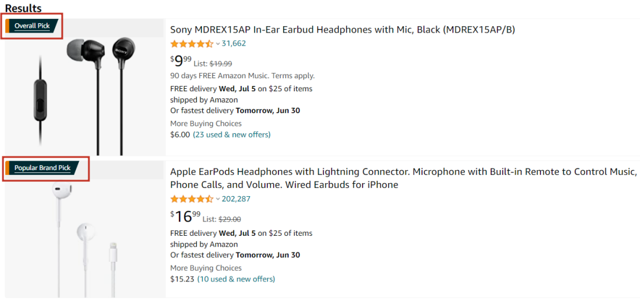Screen dimensions: 640x301
Task: View the 31,662 Sony reviews
Action: tap(233, 44)
